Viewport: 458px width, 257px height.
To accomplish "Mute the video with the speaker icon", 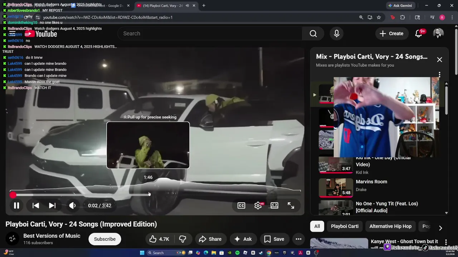I will pyautogui.click(x=72, y=206).
